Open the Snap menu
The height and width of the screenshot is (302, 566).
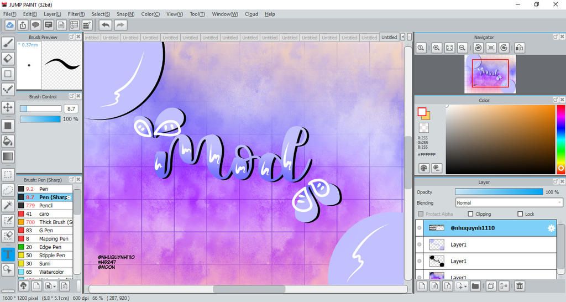click(125, 14)
